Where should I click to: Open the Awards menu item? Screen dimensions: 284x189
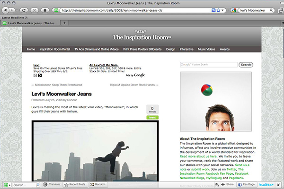(224, 49)
